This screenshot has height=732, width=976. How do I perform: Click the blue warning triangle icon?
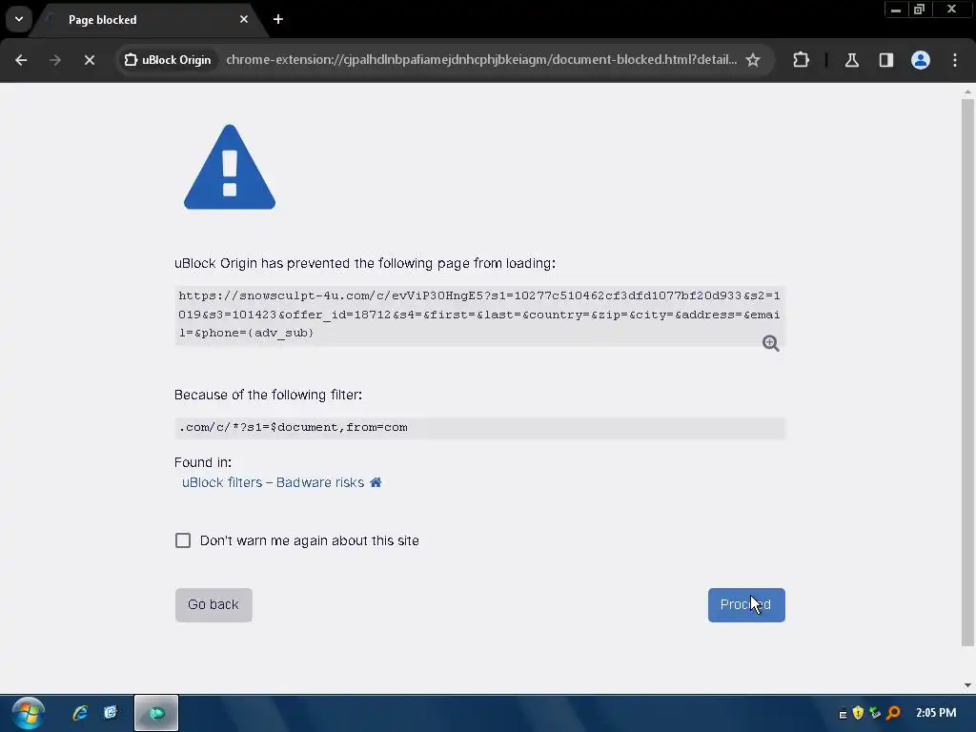(x=230, y=167)
